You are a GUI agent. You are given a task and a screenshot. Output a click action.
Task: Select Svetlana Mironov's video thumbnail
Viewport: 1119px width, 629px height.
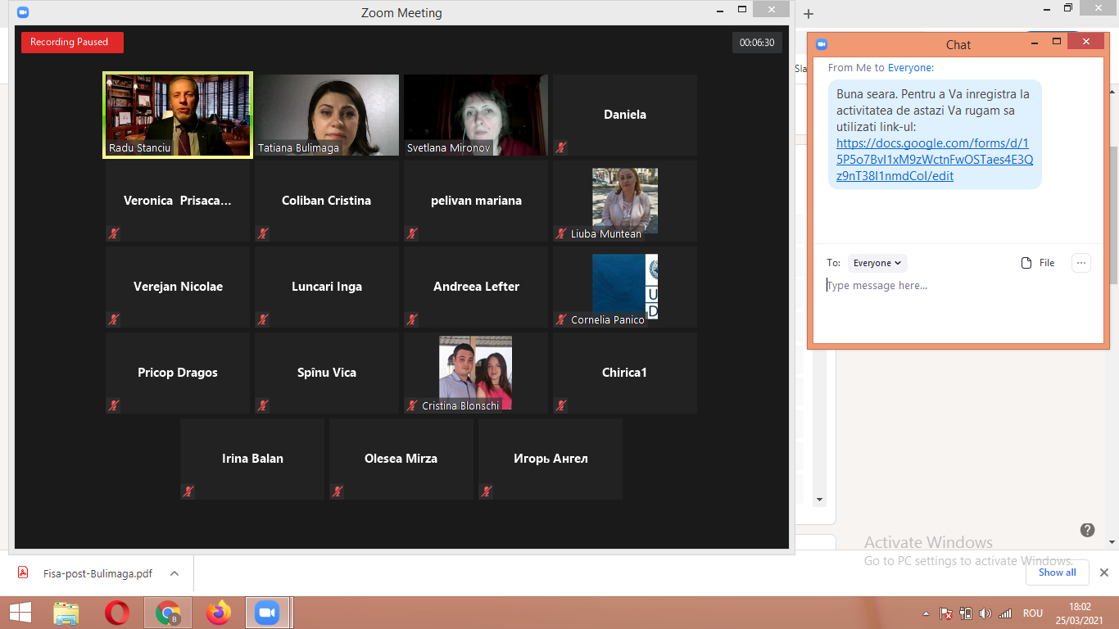tap(476, 115)
